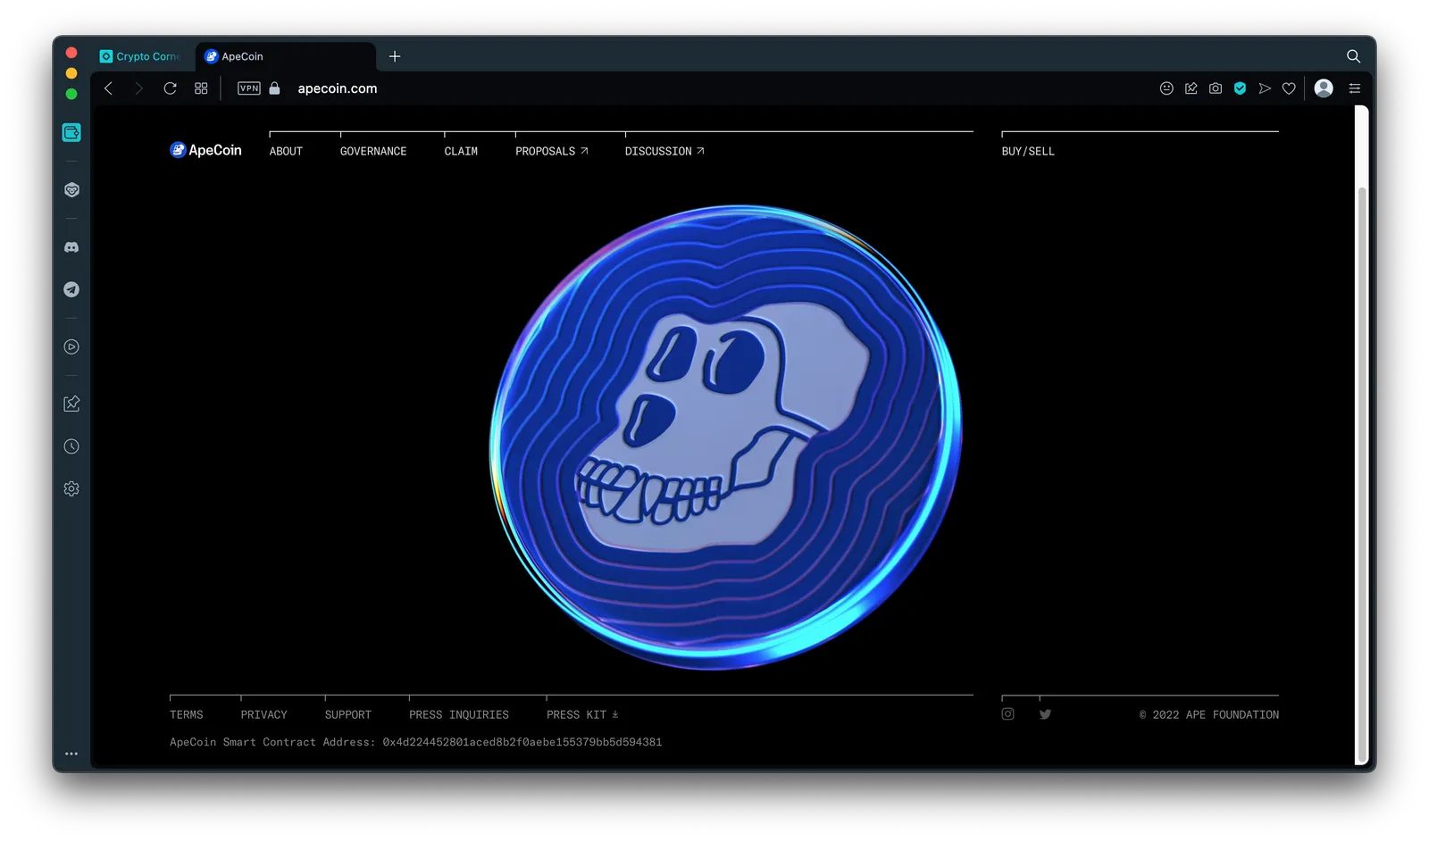
Task: Take a snapshot with camera icon
Action: (1216, 88)
